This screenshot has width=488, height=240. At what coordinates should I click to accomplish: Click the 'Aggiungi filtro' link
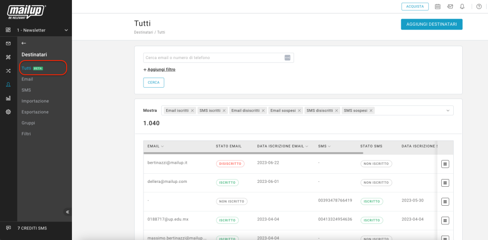point(159,70)
